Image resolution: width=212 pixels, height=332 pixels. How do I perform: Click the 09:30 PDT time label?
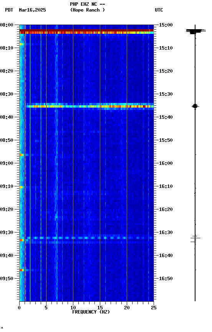7,232
